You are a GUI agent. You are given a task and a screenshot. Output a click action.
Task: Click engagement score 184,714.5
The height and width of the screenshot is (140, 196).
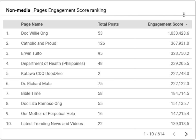[x=180, y=94]
